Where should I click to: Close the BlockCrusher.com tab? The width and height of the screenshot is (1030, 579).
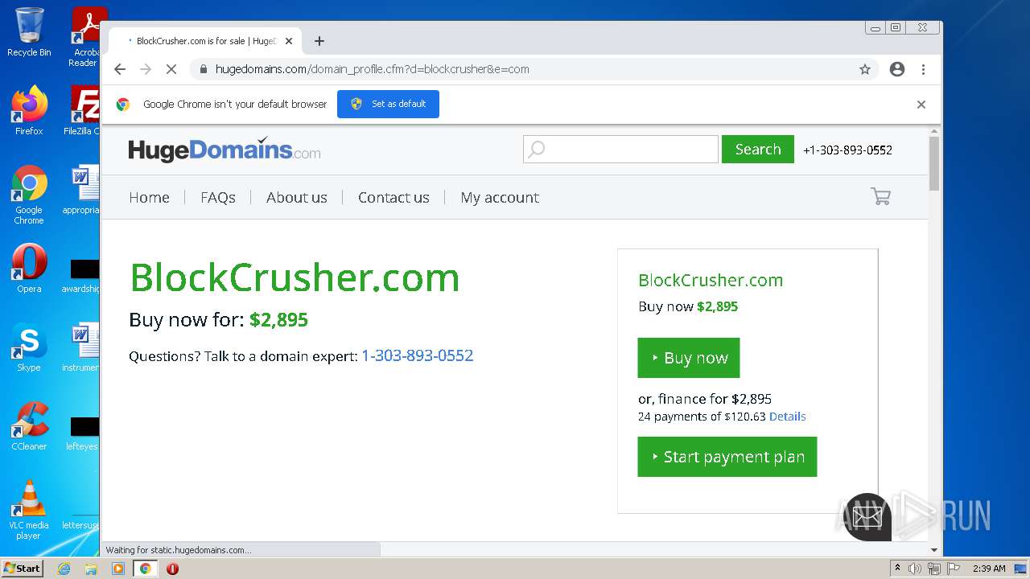(289, 41)
